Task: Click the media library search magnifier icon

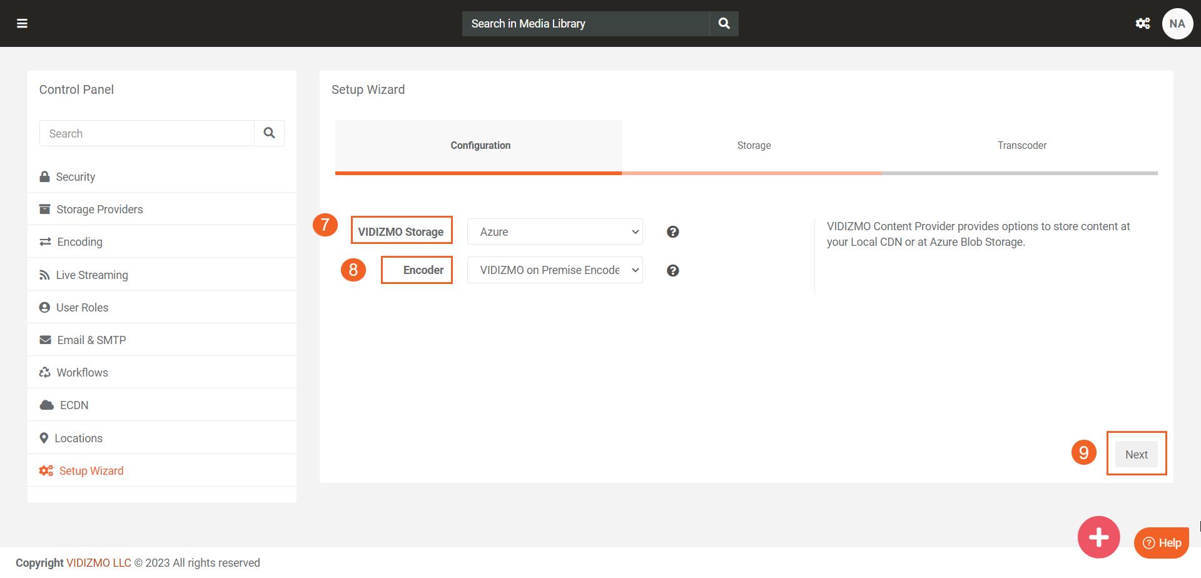Action: 724,24
